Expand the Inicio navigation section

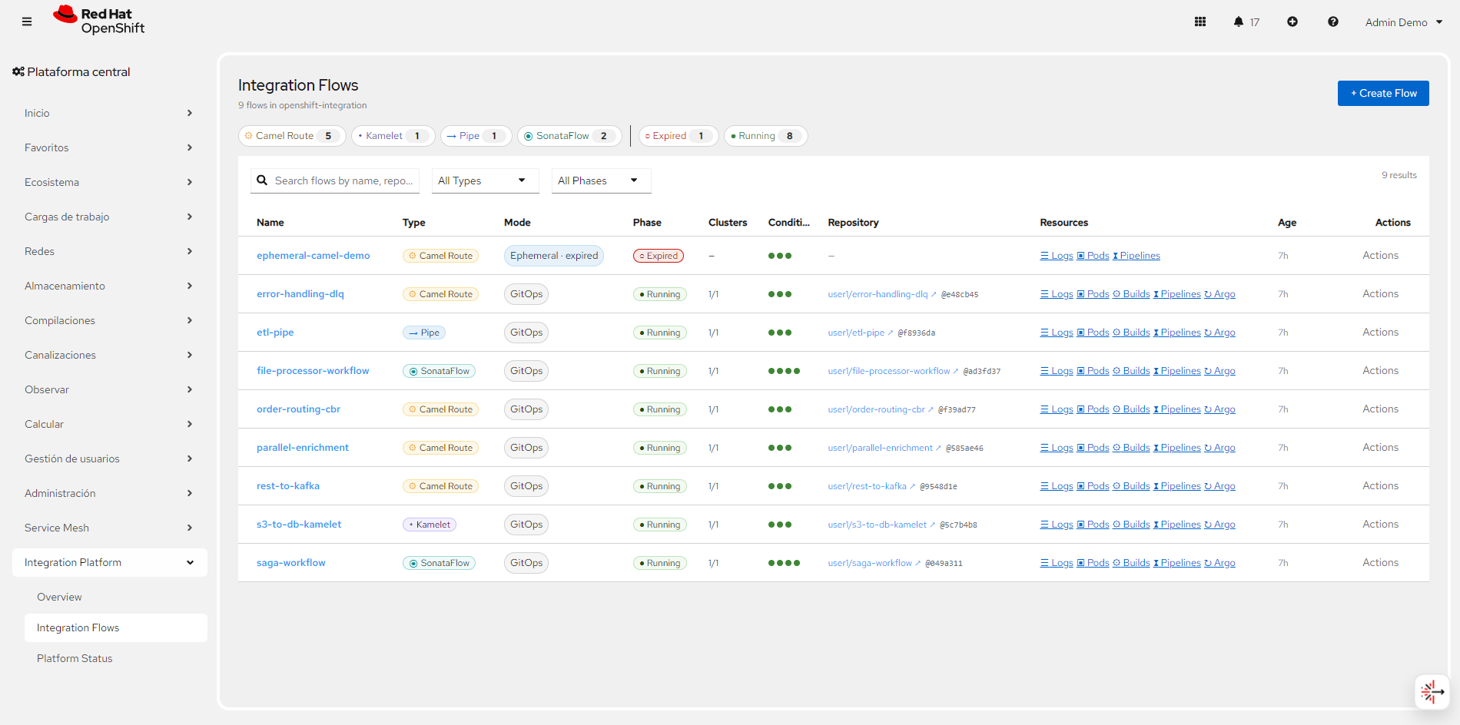pos(109,113)
